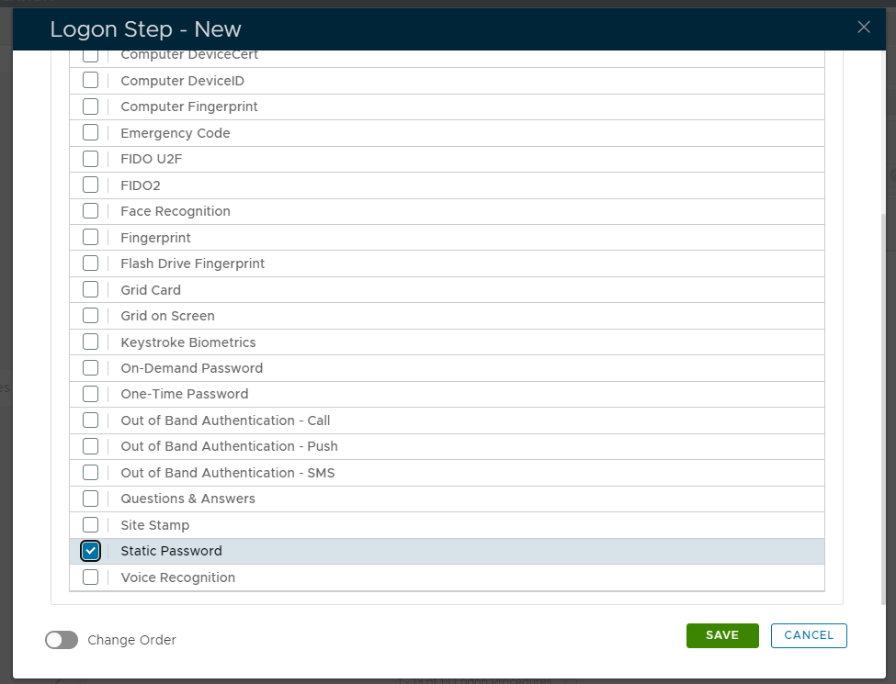
Task: Uncheck the Static Password checkbox
Action: pos(90,551)
